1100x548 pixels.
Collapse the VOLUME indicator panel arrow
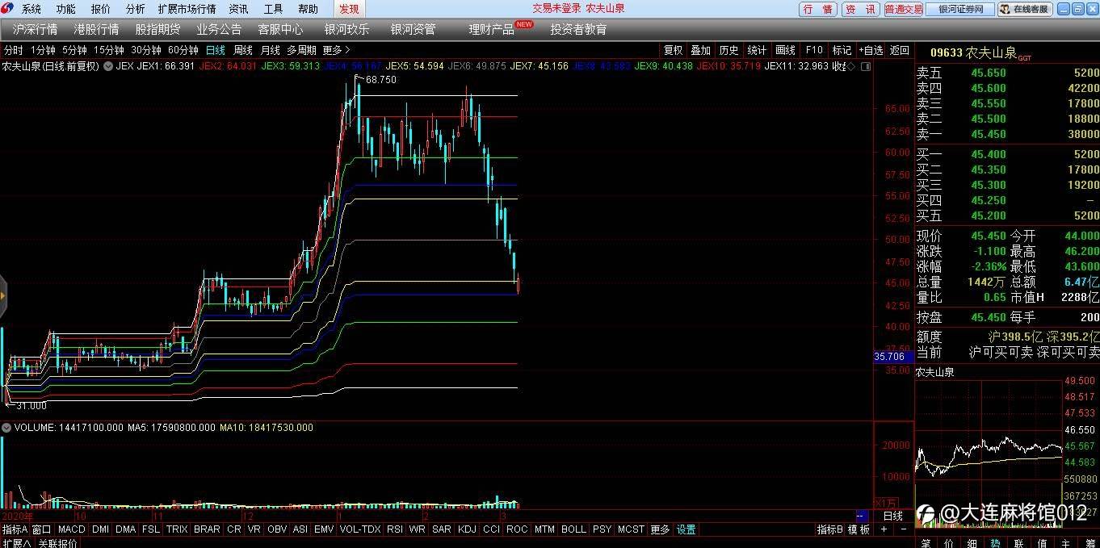[x=6, y=427]
